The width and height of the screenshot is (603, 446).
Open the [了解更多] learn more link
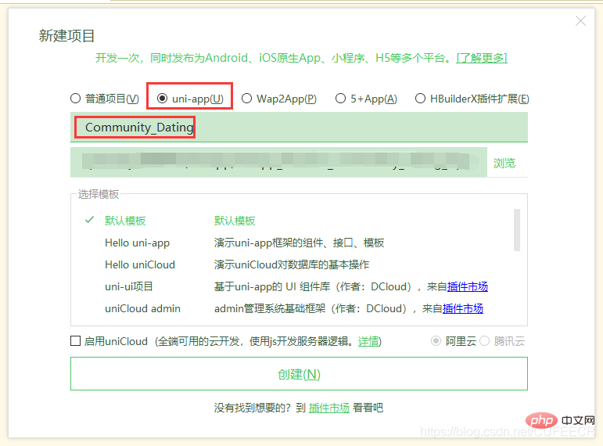[482, 58]
